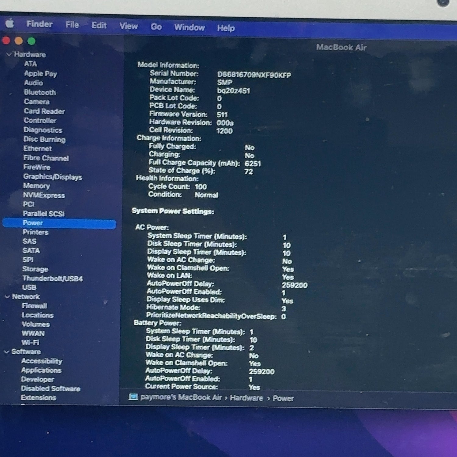Select Memory in the hardware list
The image size is (457, 457).
point(37,186)
